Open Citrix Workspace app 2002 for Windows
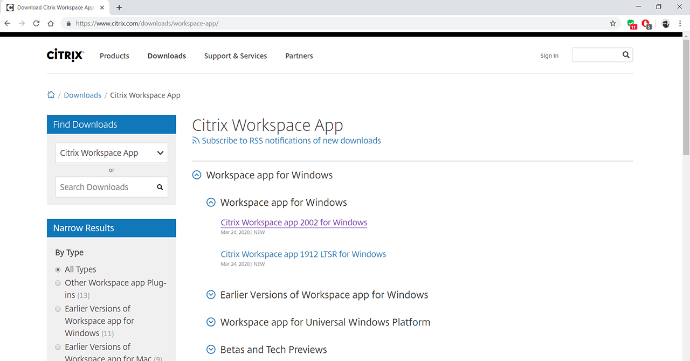The image size is (690, 361). 294,223
